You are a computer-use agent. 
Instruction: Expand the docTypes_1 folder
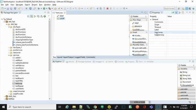point(9,48)
